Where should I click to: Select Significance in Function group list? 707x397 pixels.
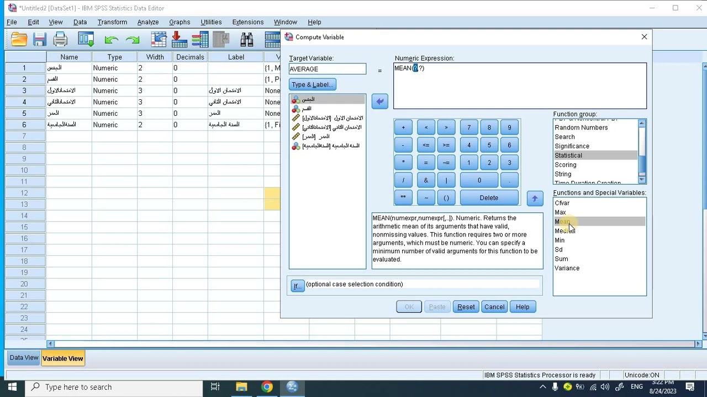595,146
